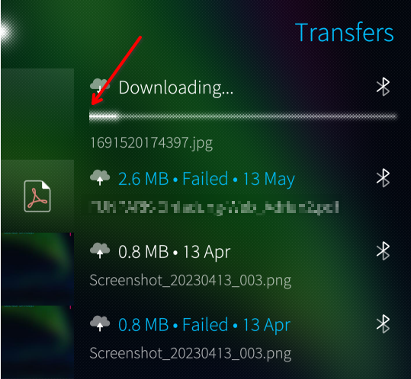This screenshot has width=411, height=379.
Task: Click the upload cloud icon beside 0.8 MB Failed
Action: [100, 323]
